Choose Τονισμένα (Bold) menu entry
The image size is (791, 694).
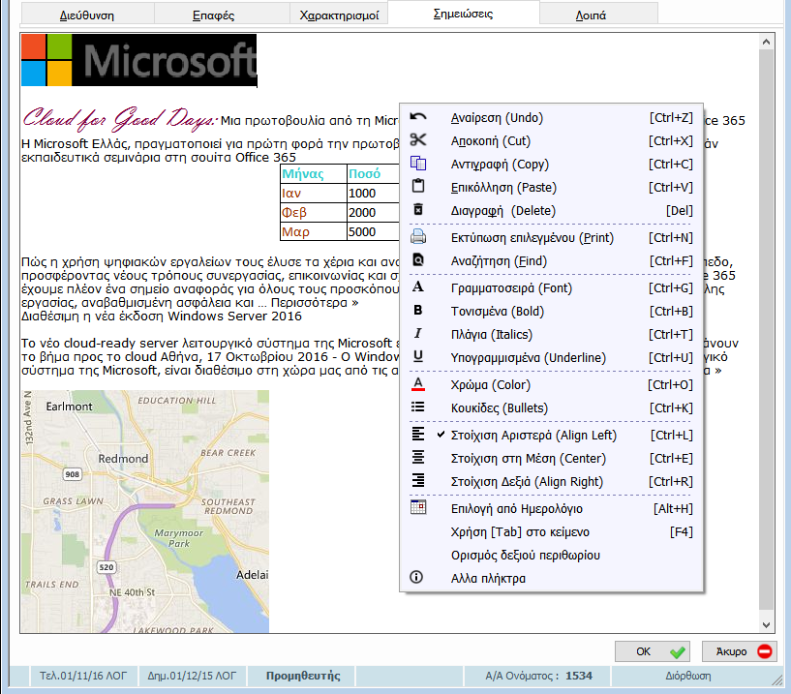[551, 312]
